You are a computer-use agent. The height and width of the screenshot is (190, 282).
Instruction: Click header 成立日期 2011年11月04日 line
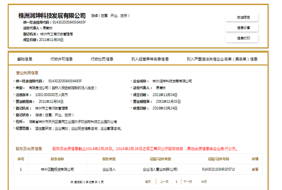[43, 40]
